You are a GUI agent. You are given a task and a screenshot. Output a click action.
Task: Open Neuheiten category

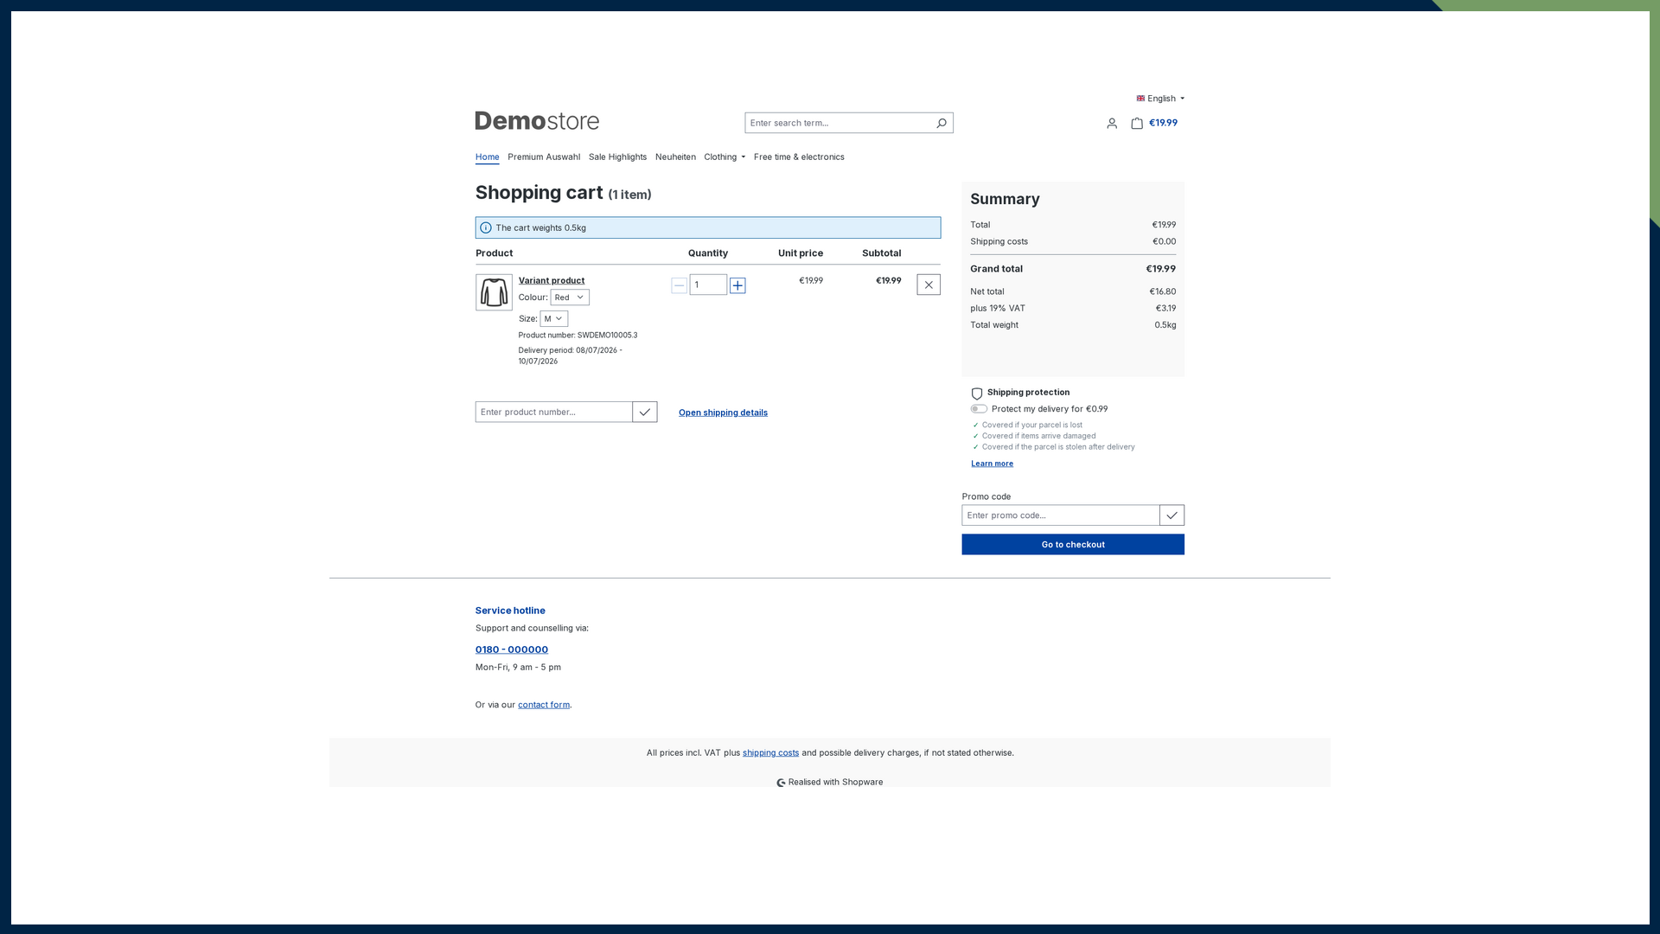tap(675, 157)
